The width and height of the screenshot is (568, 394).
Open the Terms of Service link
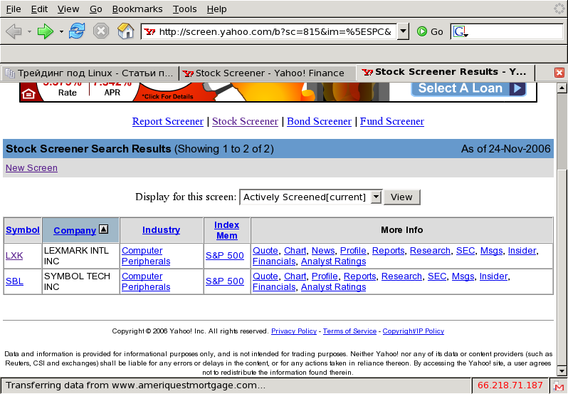(349, 331)
